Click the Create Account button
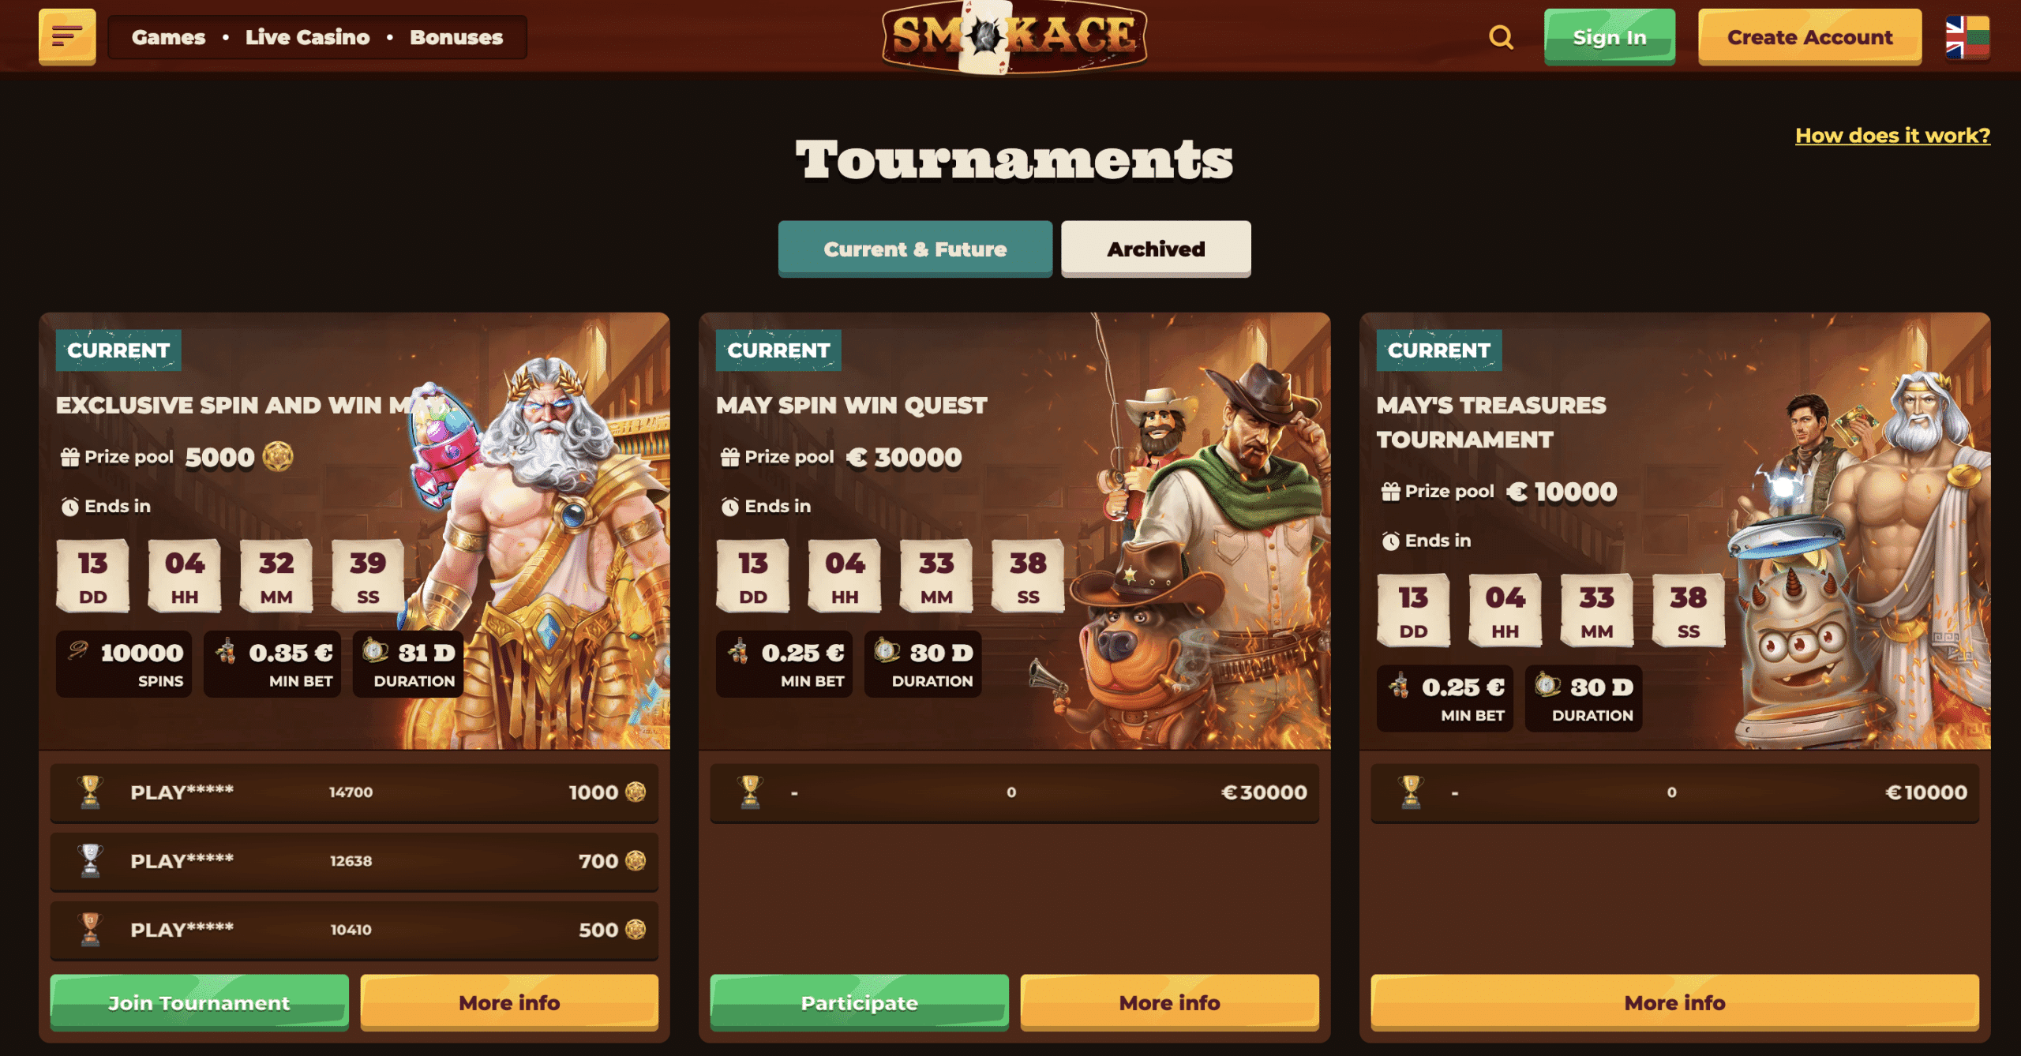The height and width of the screenshot is (1056, 2021). click(x=1809, y=37)
